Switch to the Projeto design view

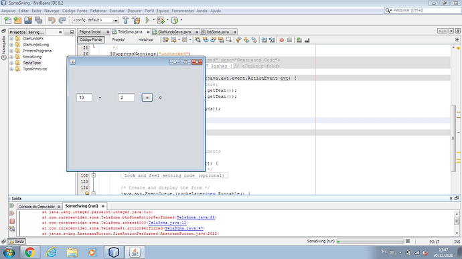118,39
